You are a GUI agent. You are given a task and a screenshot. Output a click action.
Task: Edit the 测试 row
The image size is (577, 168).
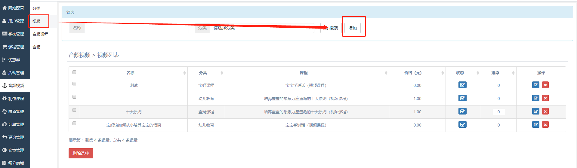pos(536,85)
